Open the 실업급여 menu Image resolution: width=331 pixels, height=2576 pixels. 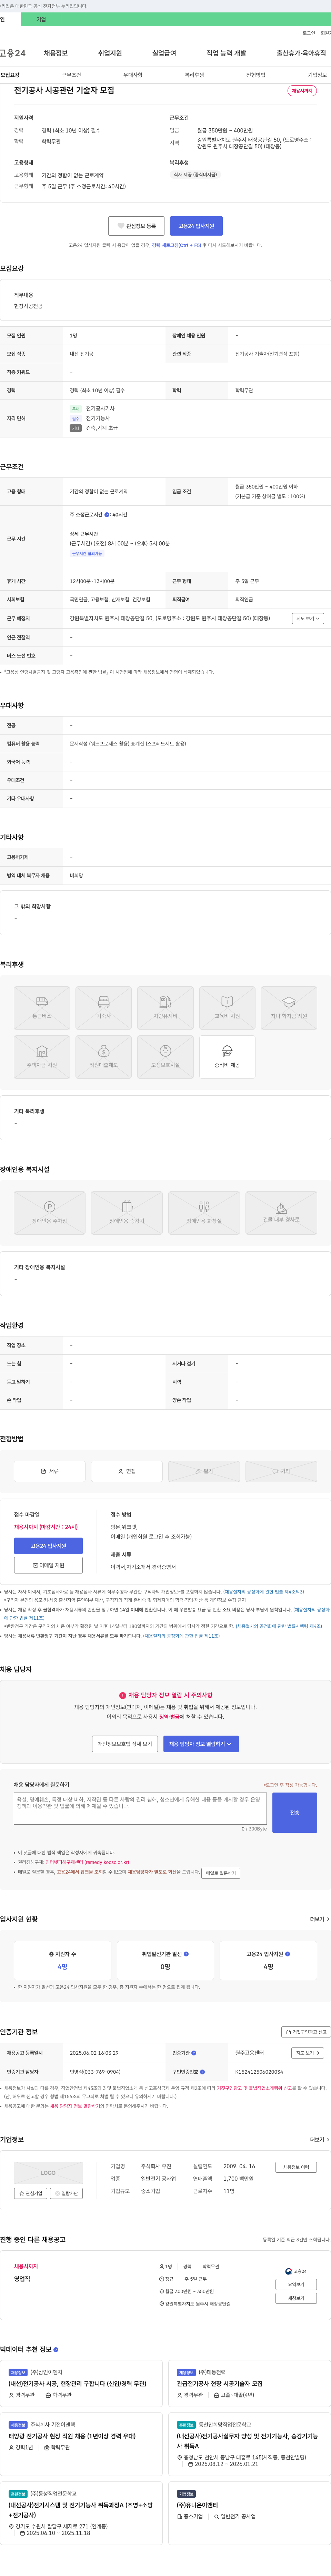[164, 53]
